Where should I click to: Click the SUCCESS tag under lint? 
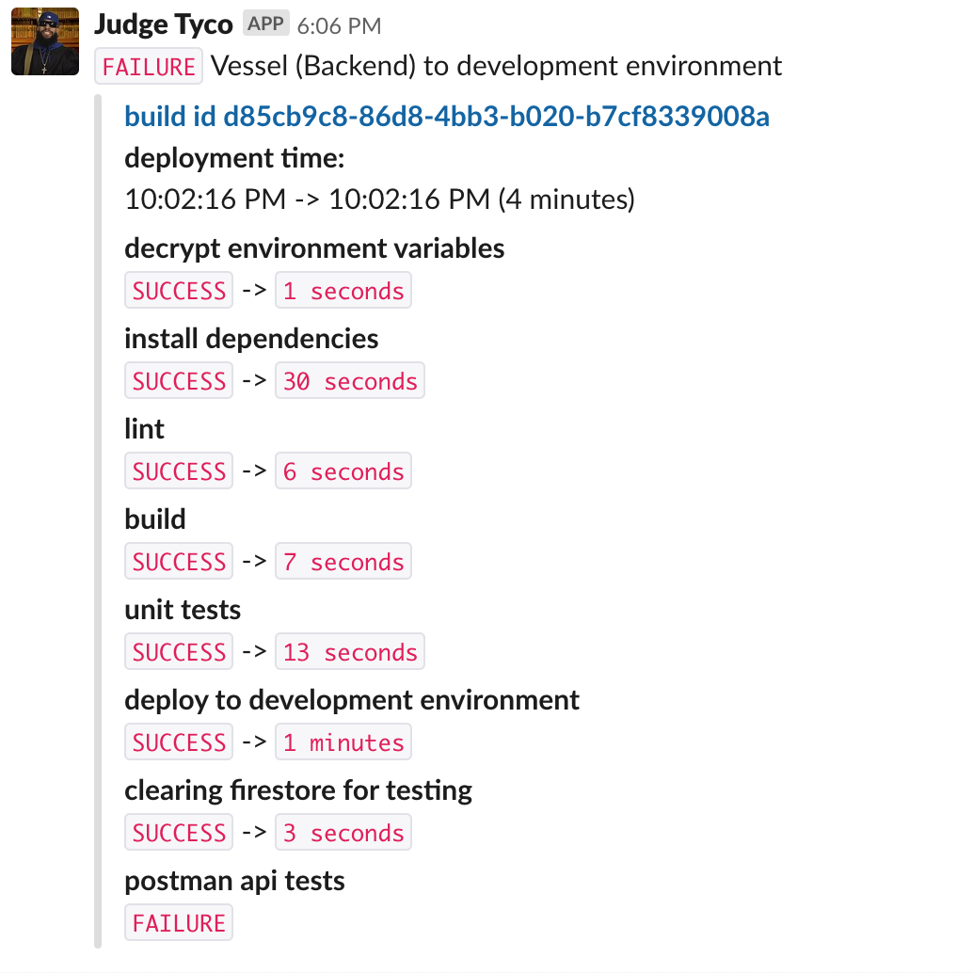(179, 471)
